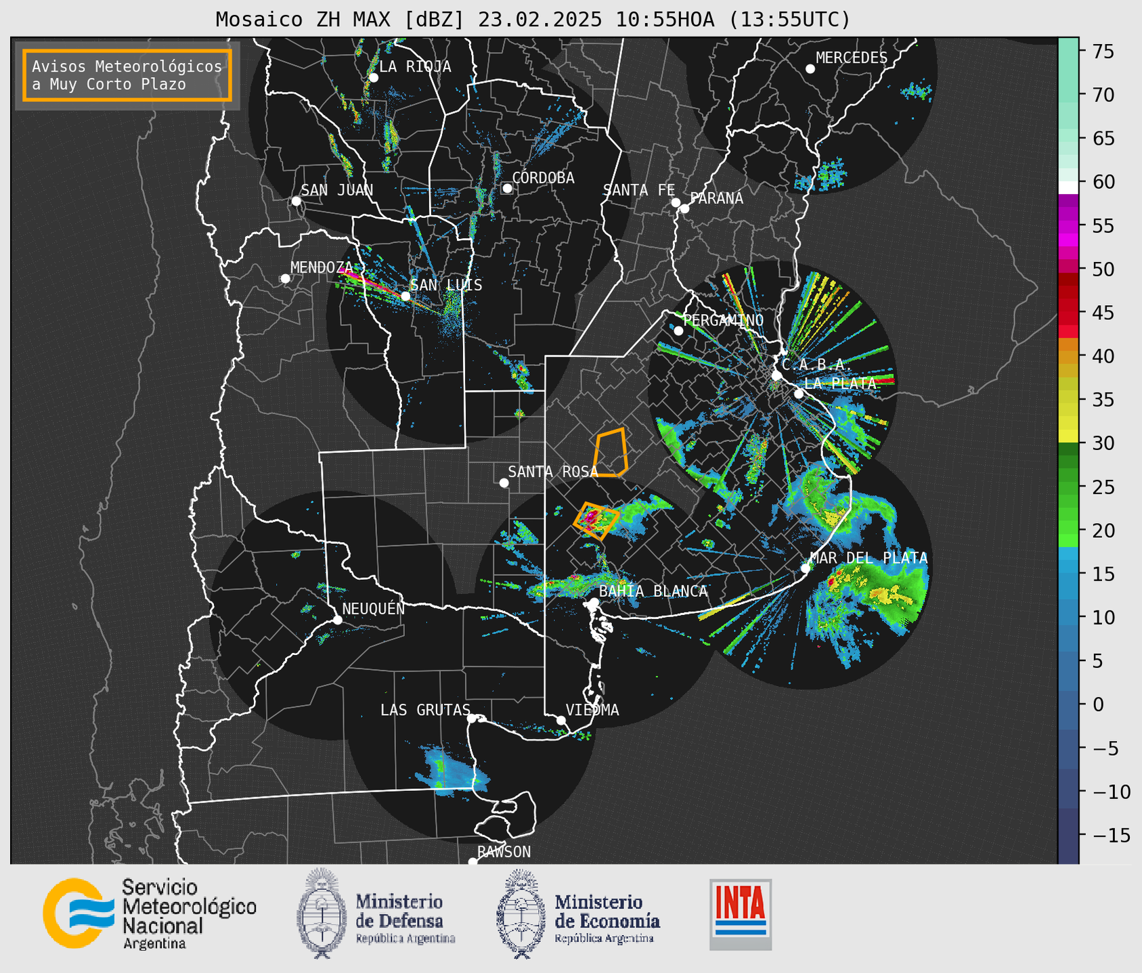Click the MAR DEL PLATA city label
Screen dimensions: 1142x973
pyautogui.click(x=869, y=558)
